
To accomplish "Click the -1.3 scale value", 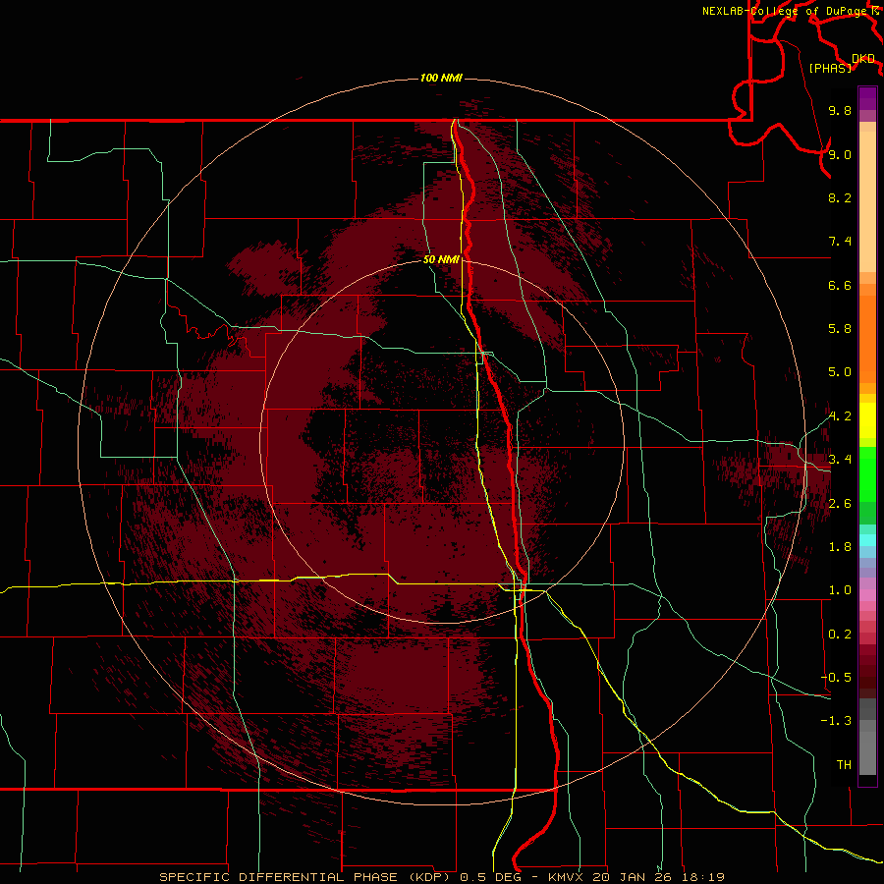I will point(836,721).
